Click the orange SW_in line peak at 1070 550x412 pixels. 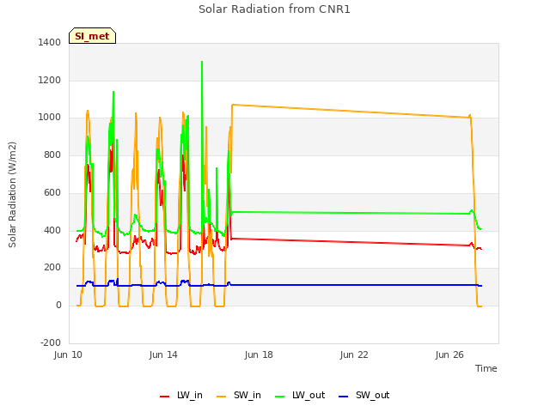232,105
